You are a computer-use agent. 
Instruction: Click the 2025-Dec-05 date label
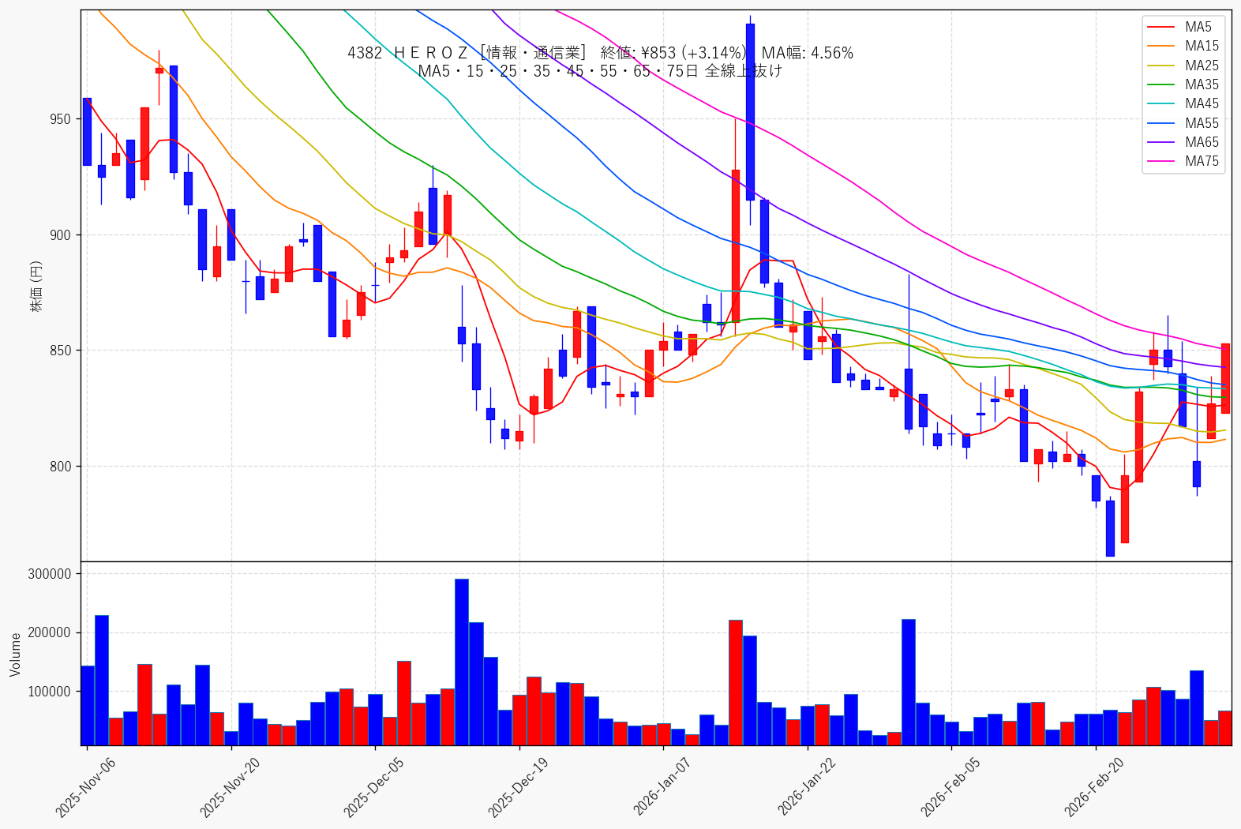(373, 787)
